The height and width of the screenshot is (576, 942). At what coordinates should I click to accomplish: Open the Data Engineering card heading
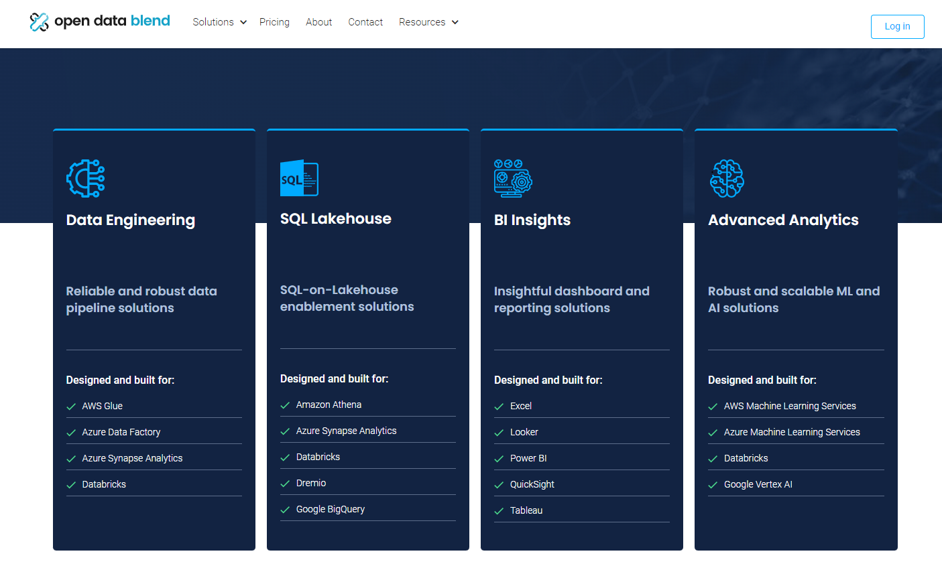[131, 220]
